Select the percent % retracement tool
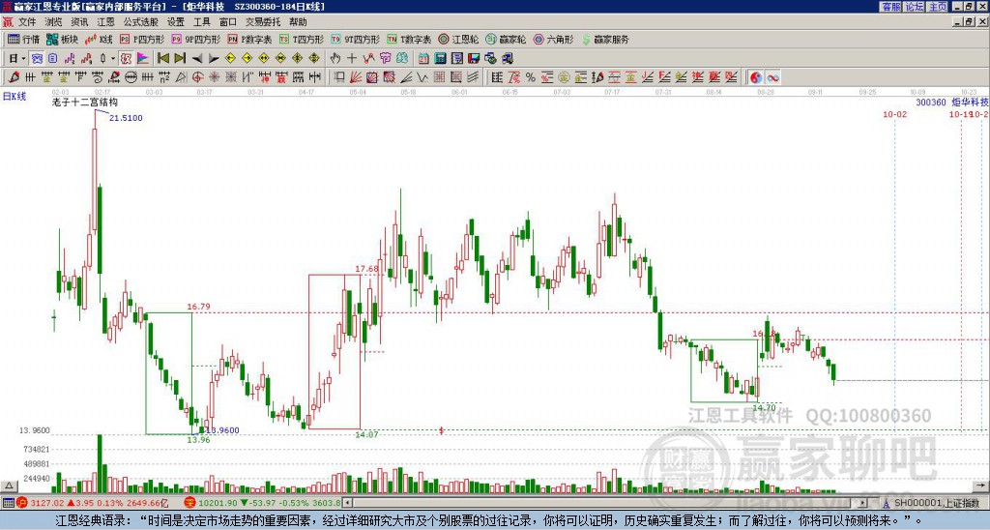 click(531, 77)
